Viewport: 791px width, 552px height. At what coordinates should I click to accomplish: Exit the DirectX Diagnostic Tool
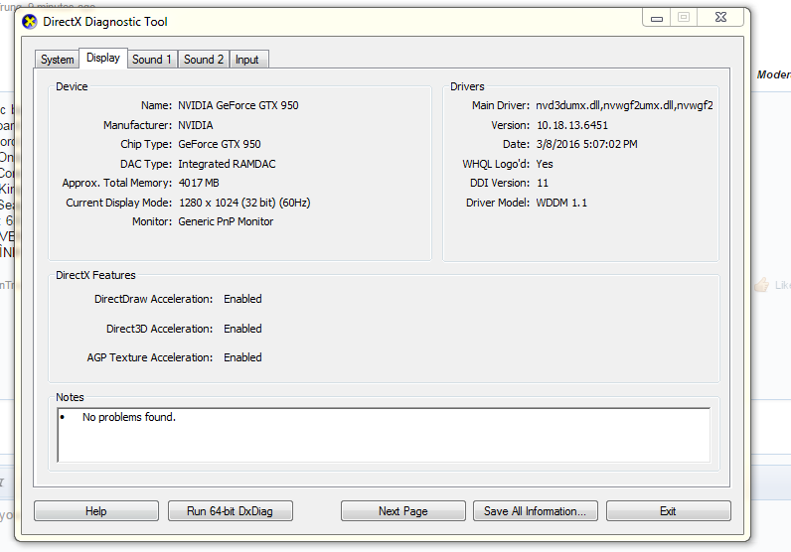(669, 511)
